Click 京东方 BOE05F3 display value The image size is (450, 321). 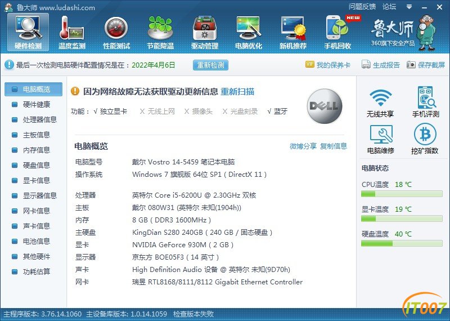tap(175, 257)
